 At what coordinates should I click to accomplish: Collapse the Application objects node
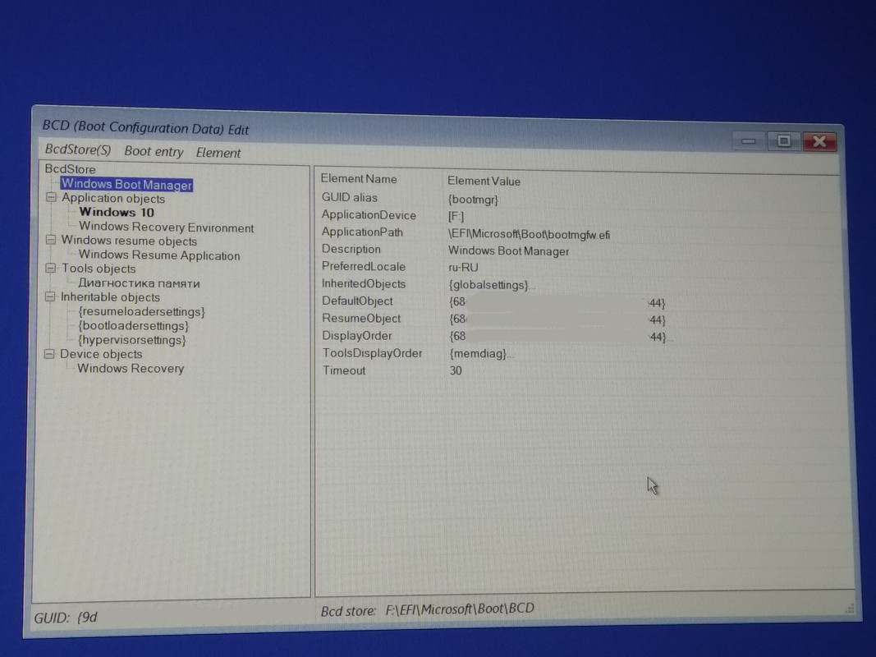52,197
